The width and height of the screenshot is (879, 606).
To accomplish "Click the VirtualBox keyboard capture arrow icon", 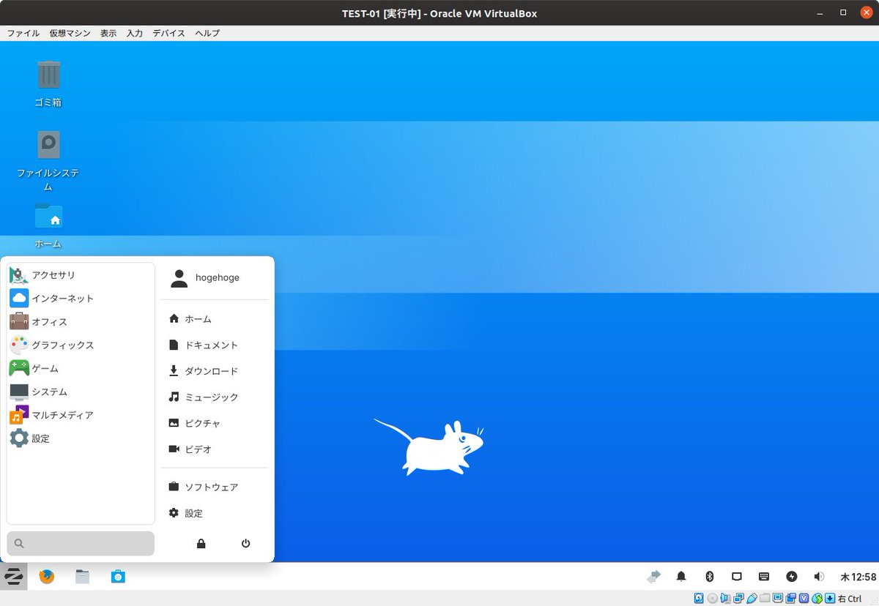I will tap(830, 598).
